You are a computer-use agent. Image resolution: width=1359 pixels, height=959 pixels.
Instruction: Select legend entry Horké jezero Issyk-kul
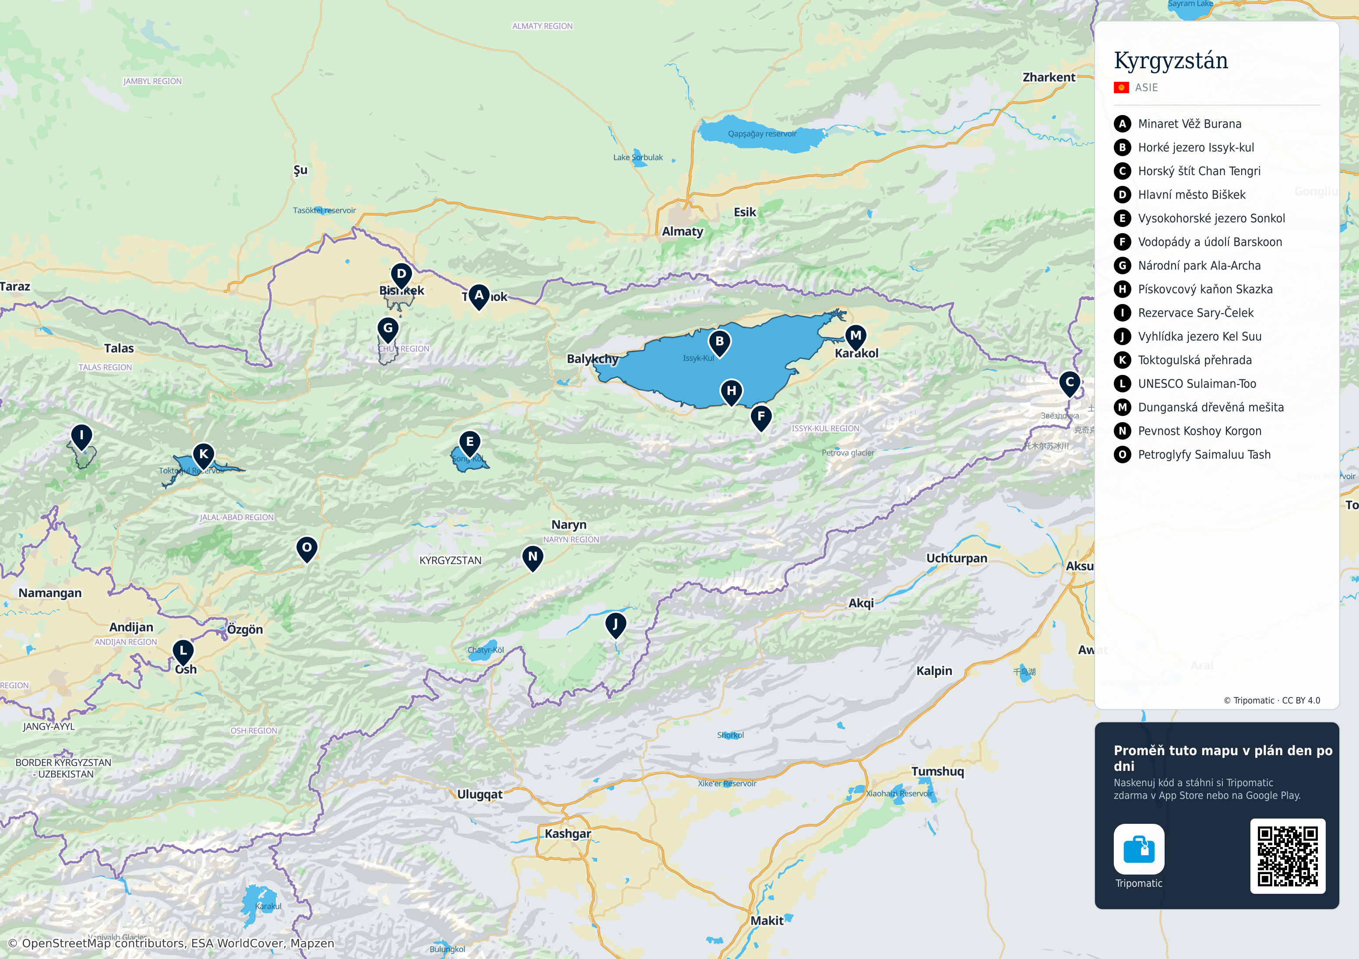click(x=1184, y=147)
